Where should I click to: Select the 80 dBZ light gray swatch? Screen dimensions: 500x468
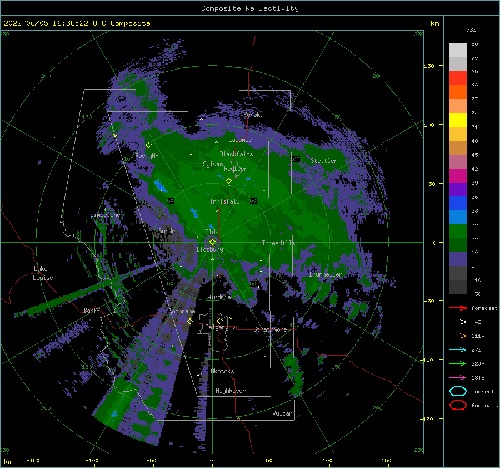(458, 50)
